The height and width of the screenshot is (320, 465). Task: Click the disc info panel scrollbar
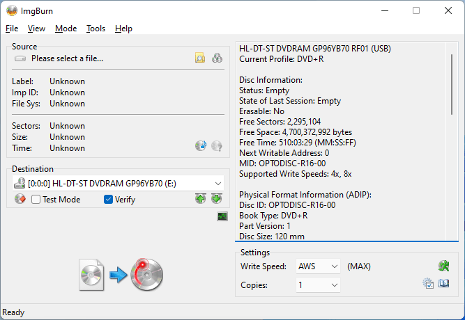click(452, 84)
